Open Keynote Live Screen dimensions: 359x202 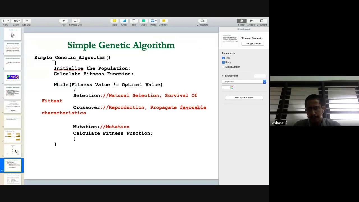coord(75,21)
